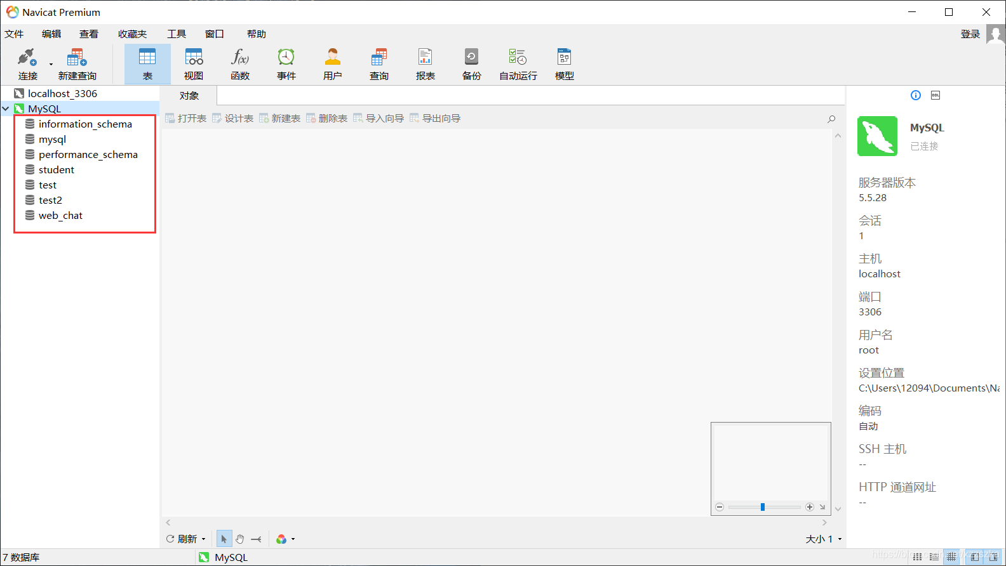Screen dimensions: 1006x566
Task: Select the performance_schema database
Action: pyautogui.click(x=88, y=154)
